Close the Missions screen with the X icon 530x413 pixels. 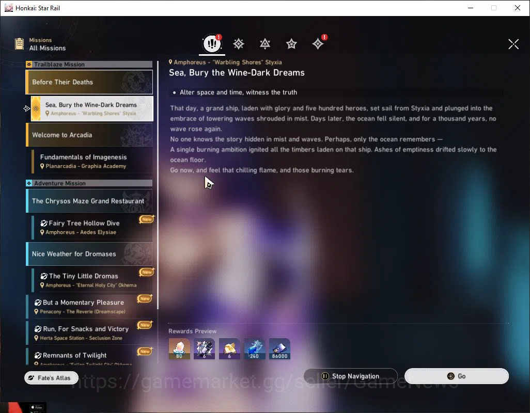pos(513,44)
